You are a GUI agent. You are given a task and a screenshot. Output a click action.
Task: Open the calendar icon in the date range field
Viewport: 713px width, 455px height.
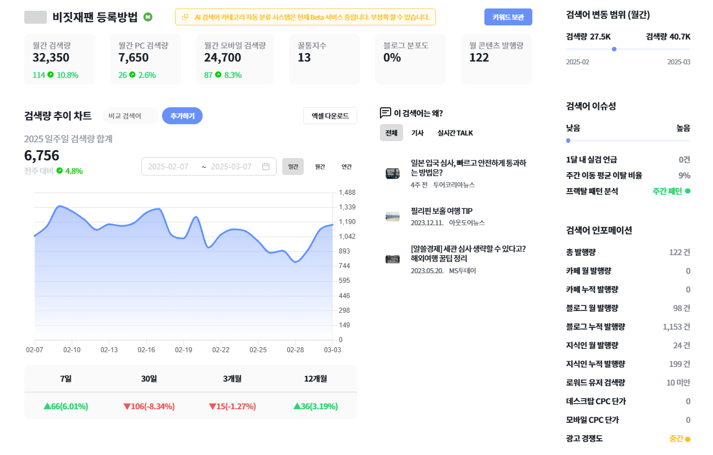point(266,167)
